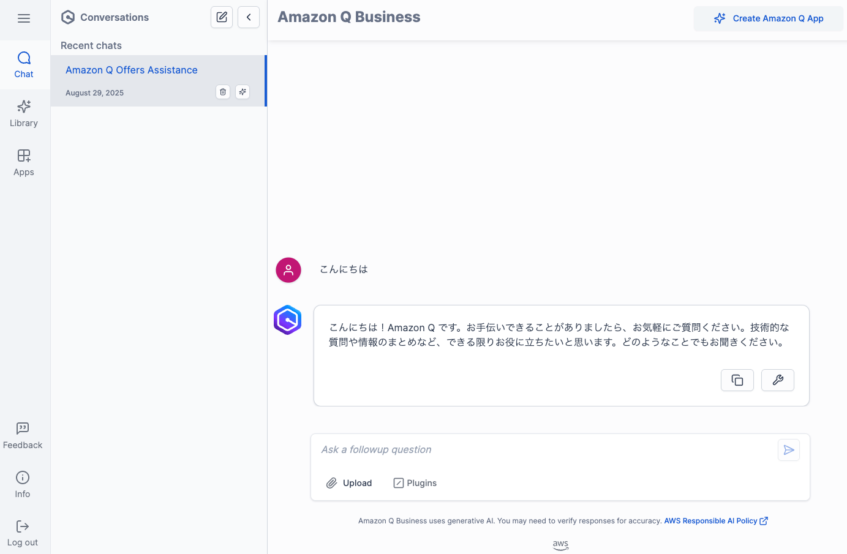This screenshot has height=554, width=847.
Task: Collapse the Conversations panel
Action: pyautogui.click(x=249, y=17)
